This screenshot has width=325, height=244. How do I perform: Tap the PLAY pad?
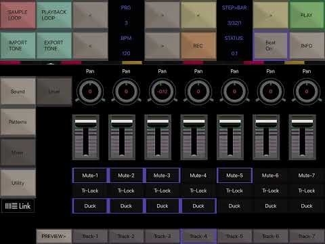click(x=307, y=15)
